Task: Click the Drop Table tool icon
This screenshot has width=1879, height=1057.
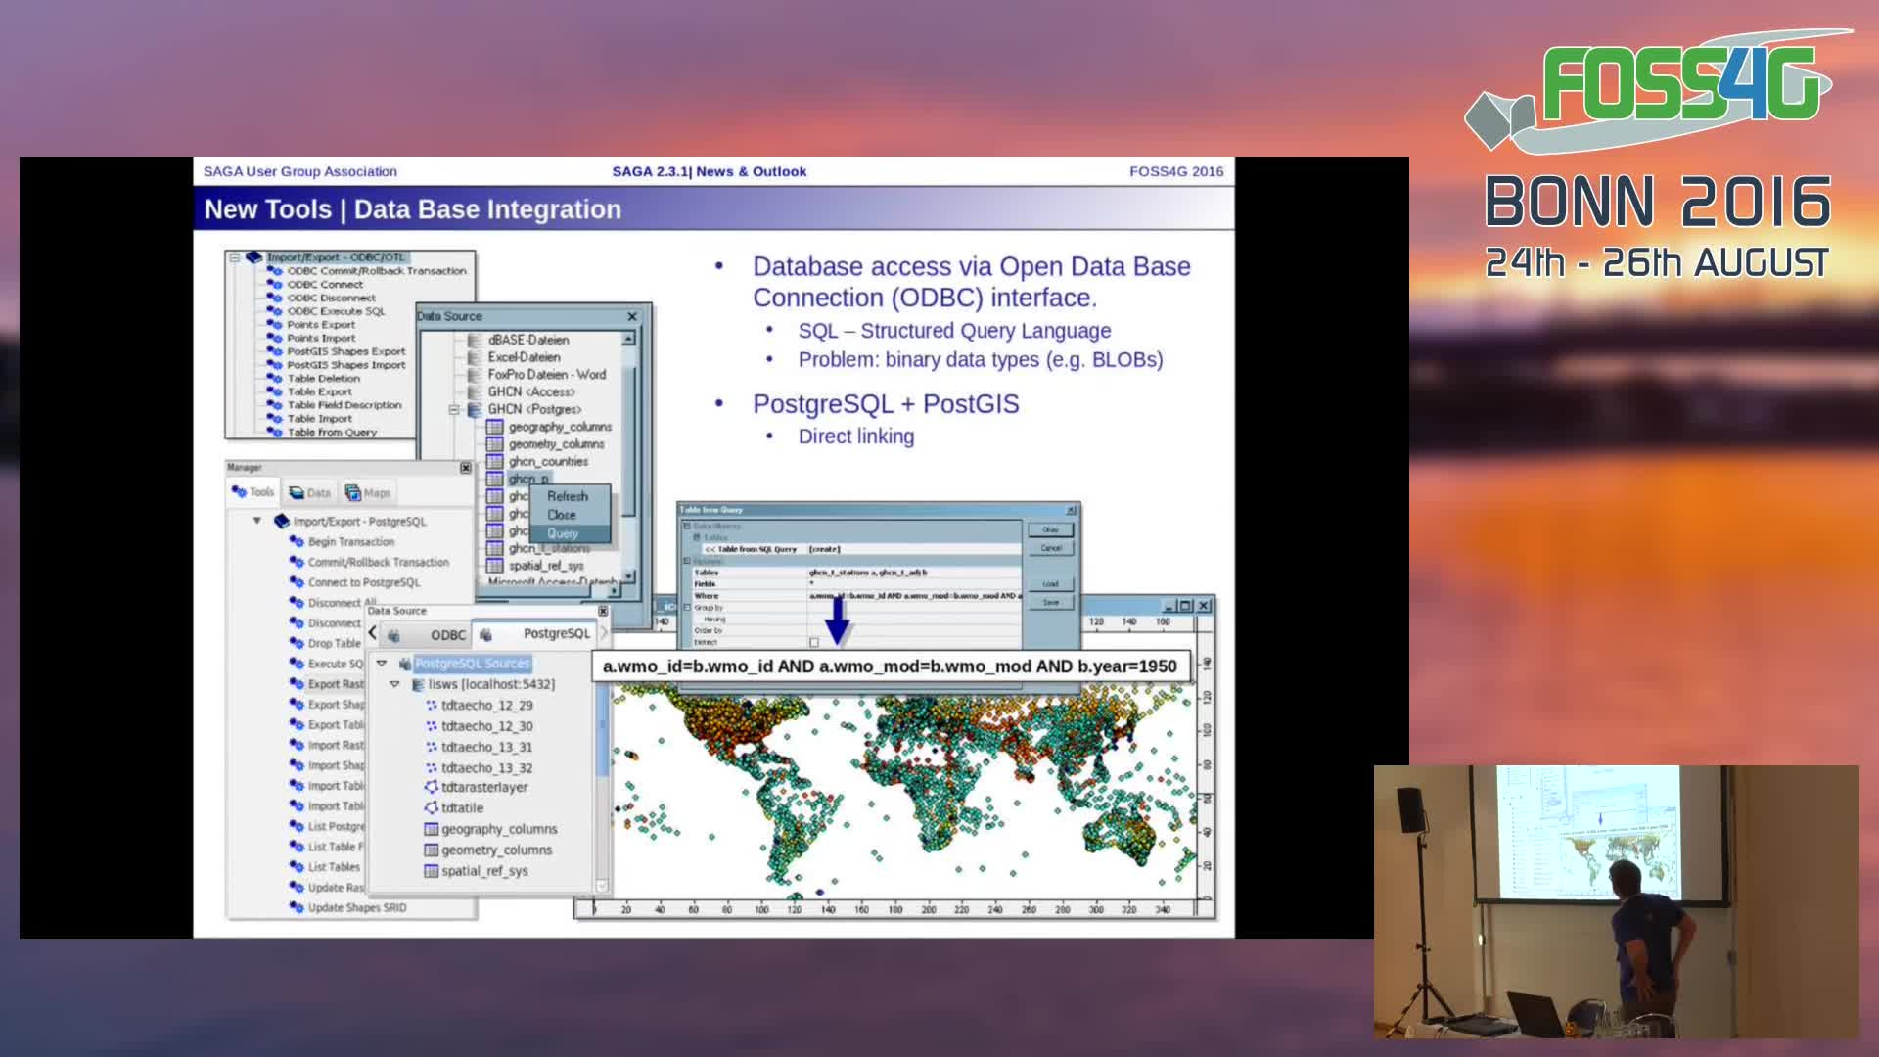Action: pos(297,643)
